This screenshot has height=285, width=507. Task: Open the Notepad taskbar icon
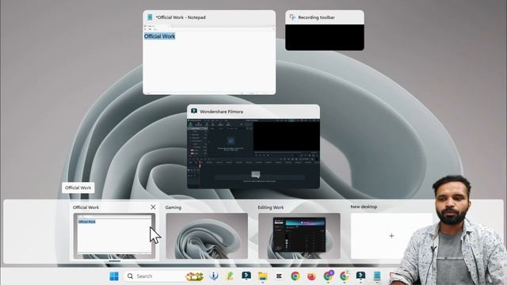(377, 276)
